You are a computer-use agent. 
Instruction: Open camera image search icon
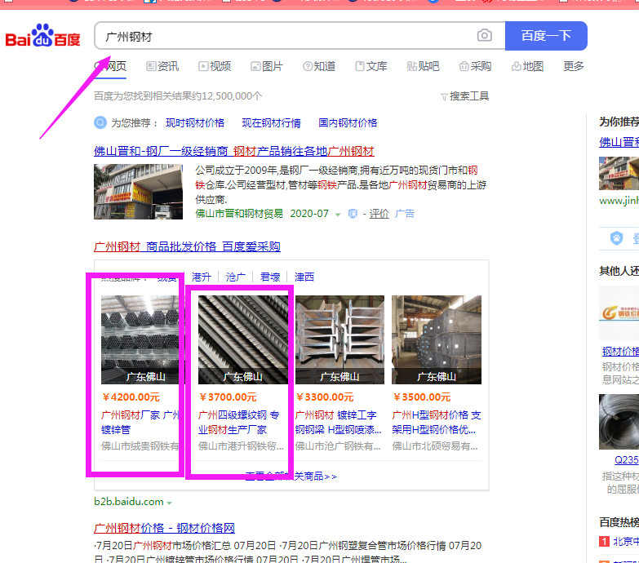[x=485, y=35]
